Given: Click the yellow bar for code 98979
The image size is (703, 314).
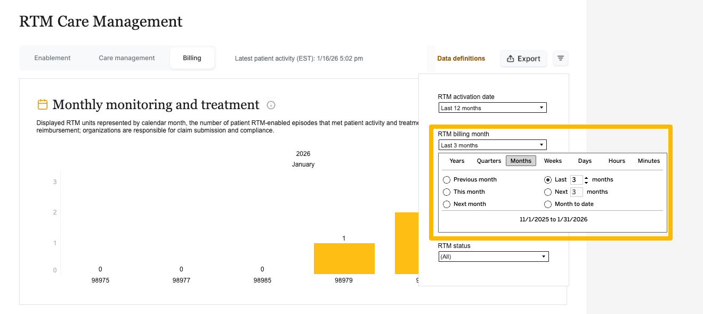Looking at the screenshot, I should [344, 259].
